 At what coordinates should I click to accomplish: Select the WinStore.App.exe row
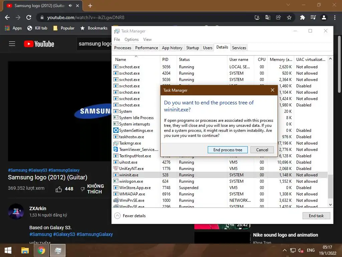(220, 187)
